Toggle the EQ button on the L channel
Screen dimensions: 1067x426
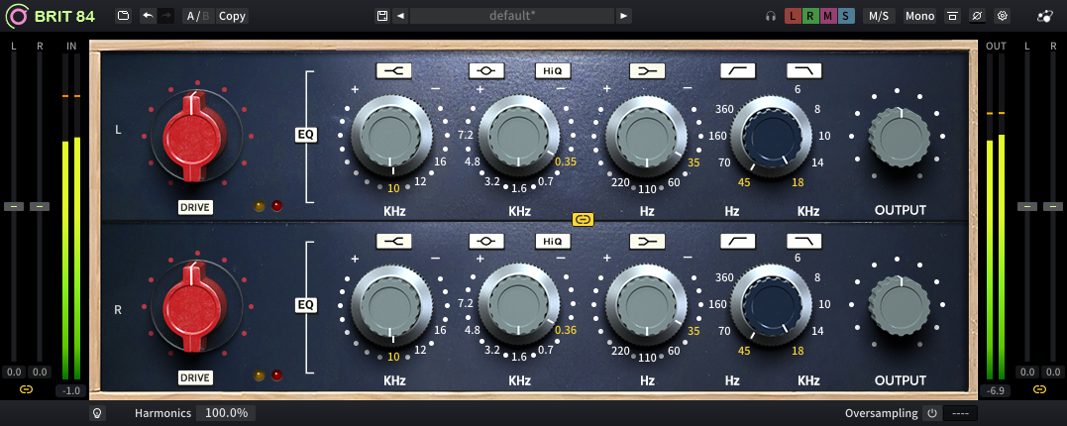click(306, 135)
